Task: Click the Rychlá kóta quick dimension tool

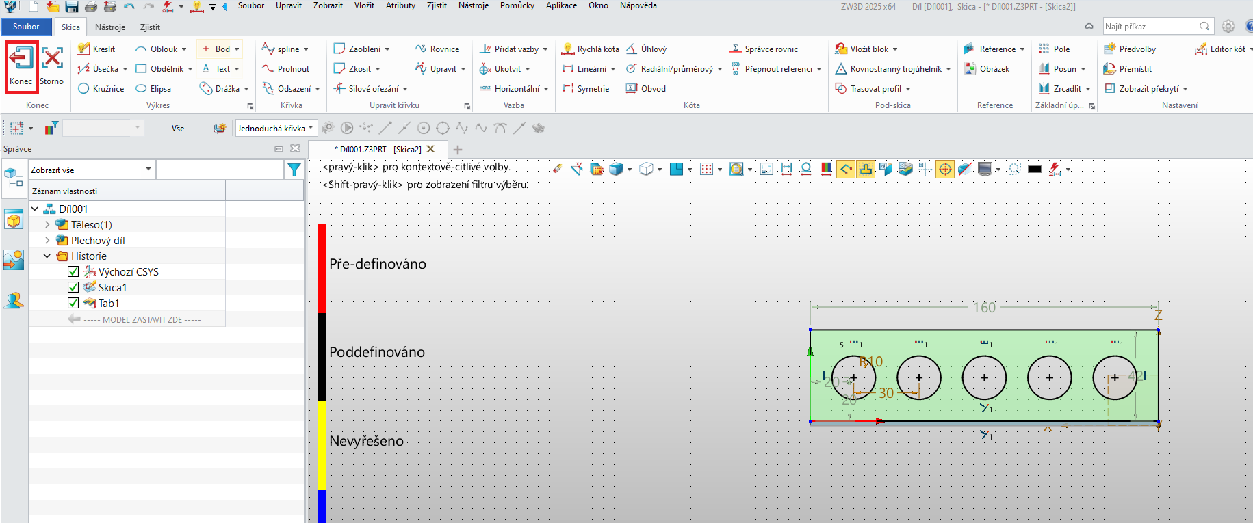Action: (591, 49)
